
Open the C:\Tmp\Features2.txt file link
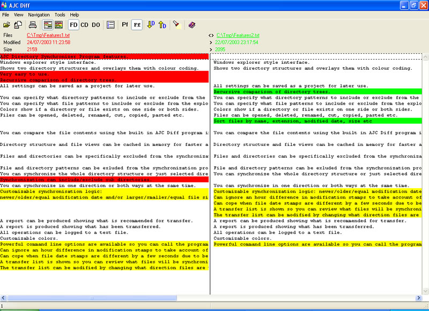pyautogui.click(x=238, y=35)
